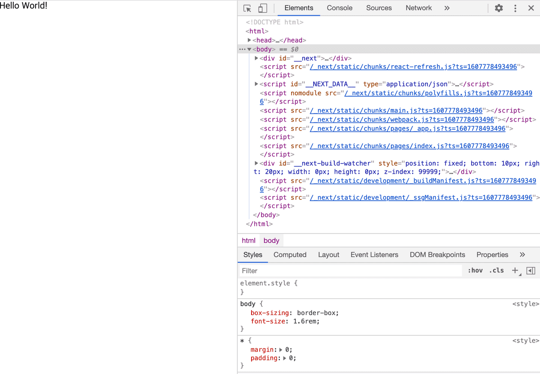Expand the head element in DOM tree
This screenshot has height=374, width=540.
point(249,40)
